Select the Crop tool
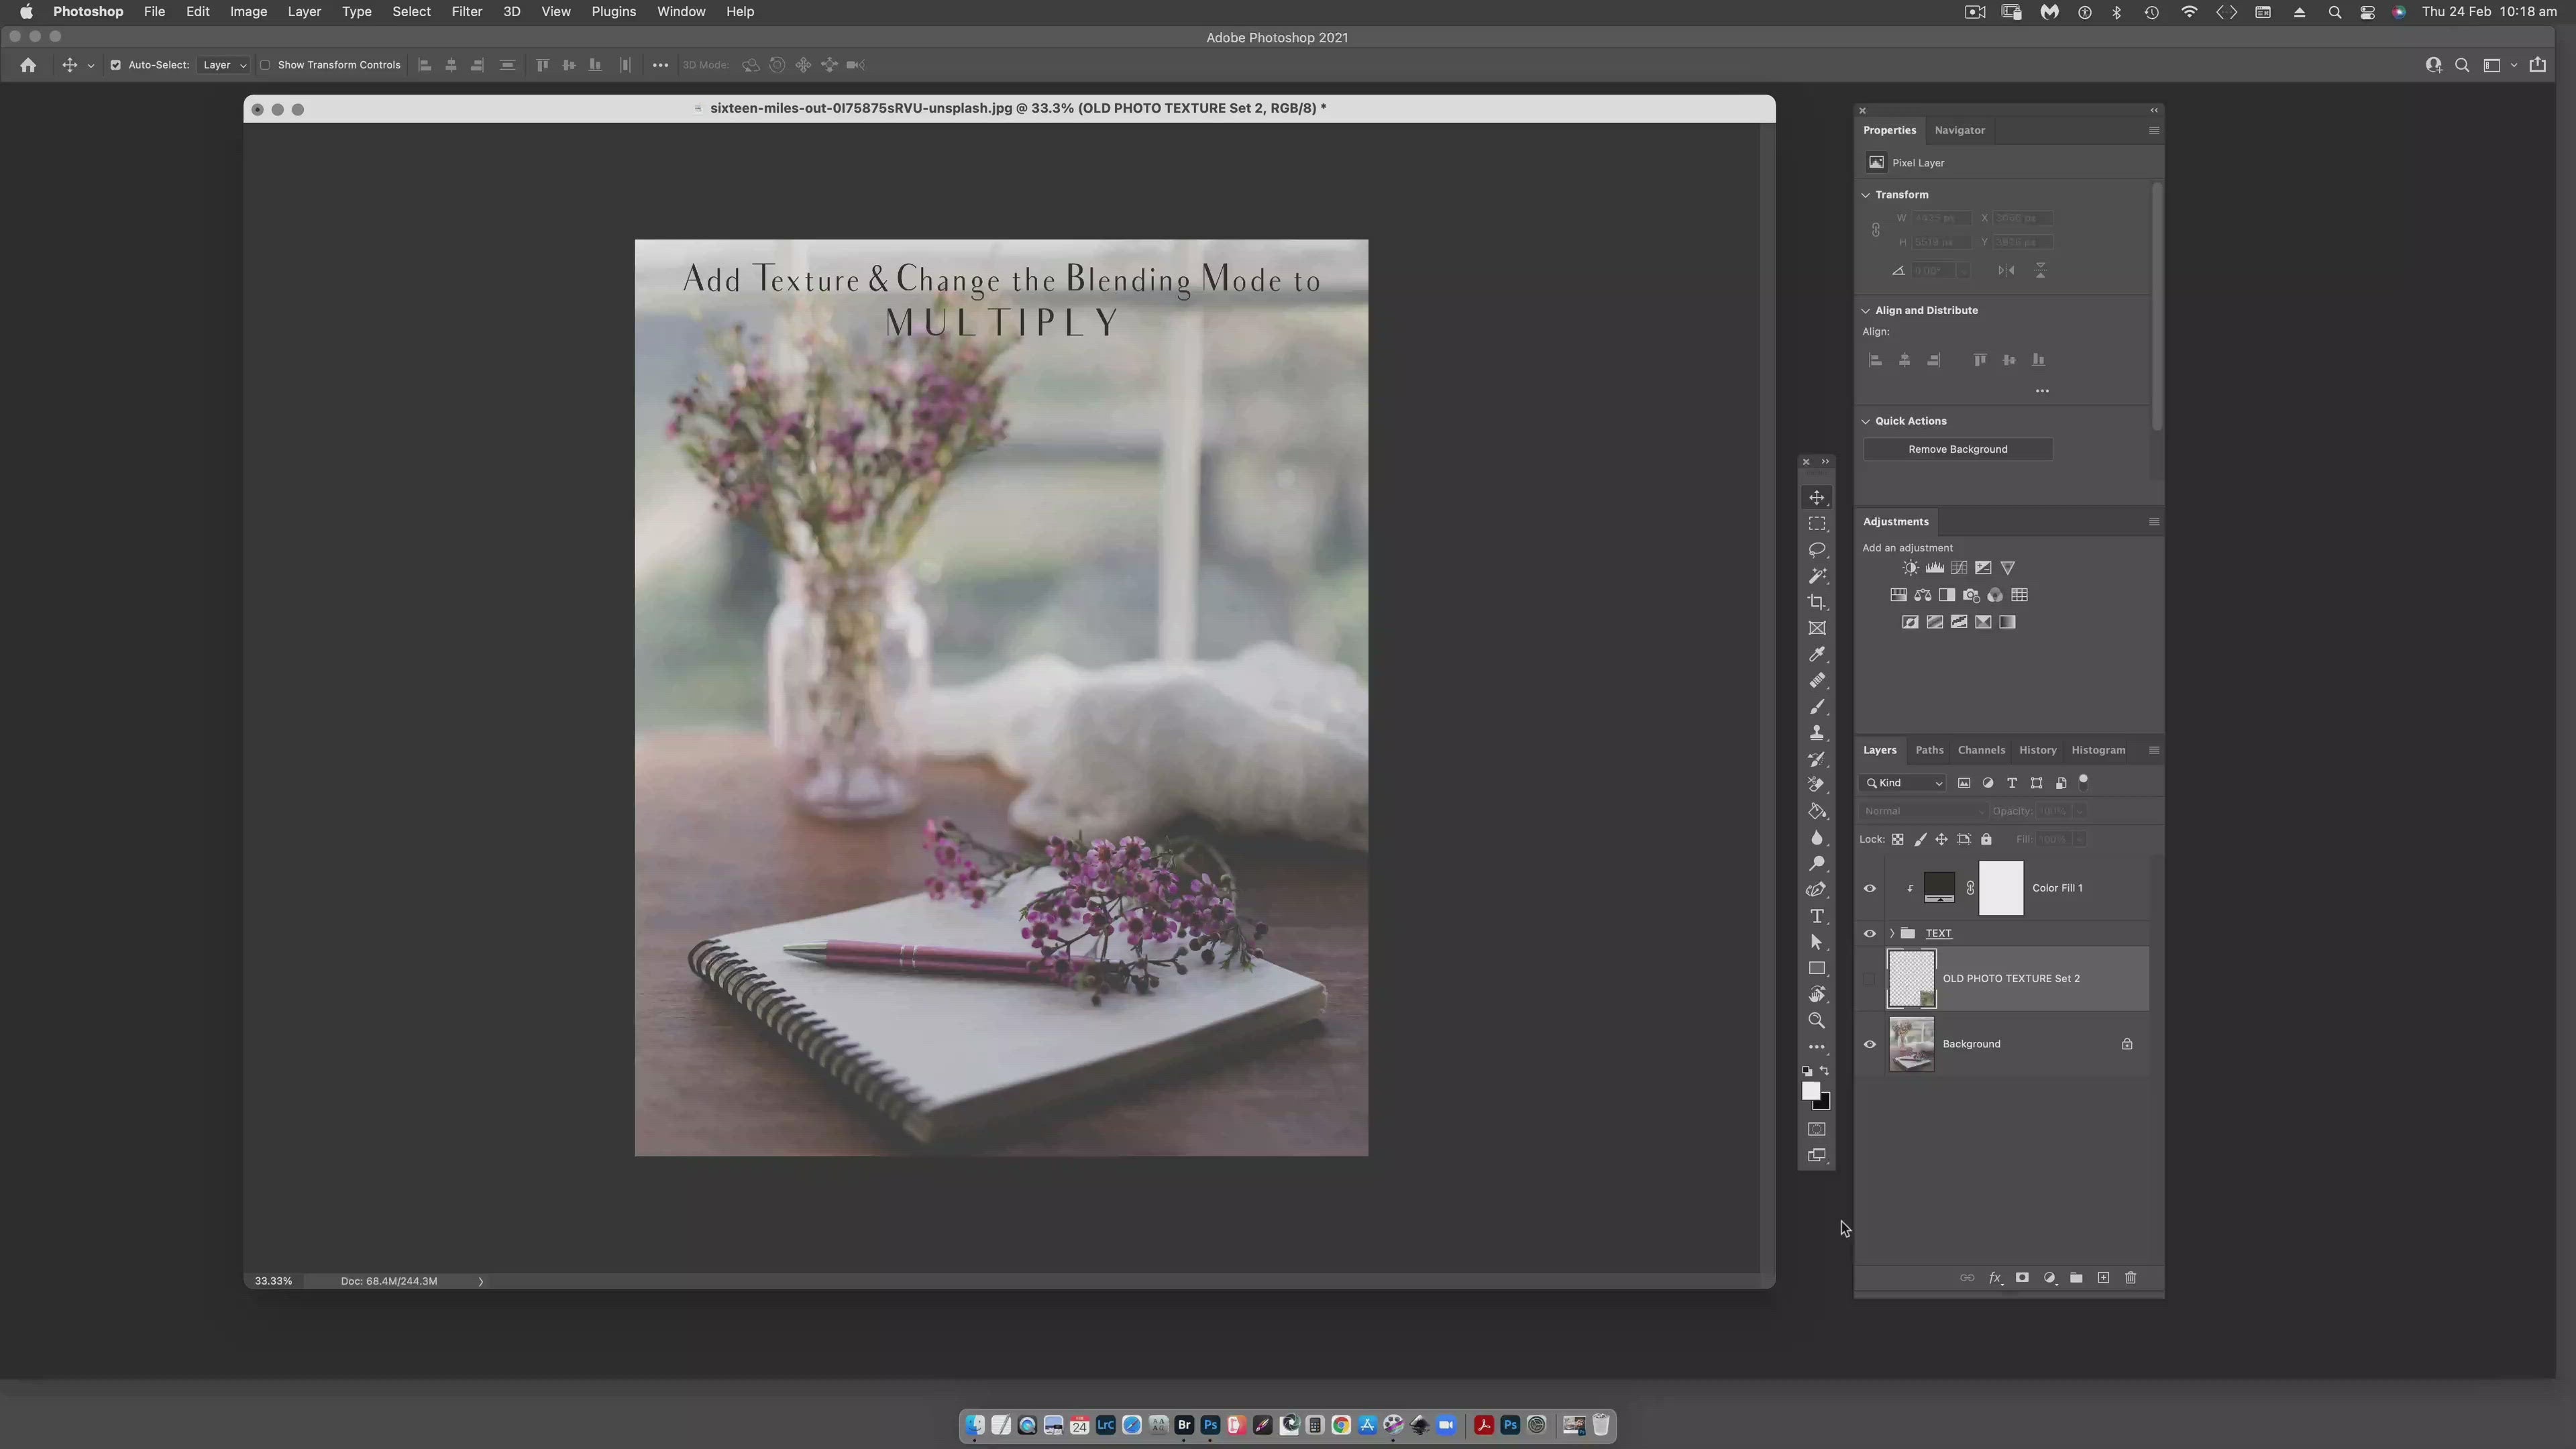Screen dimensions: 2576x1449 click(1817, 602)
